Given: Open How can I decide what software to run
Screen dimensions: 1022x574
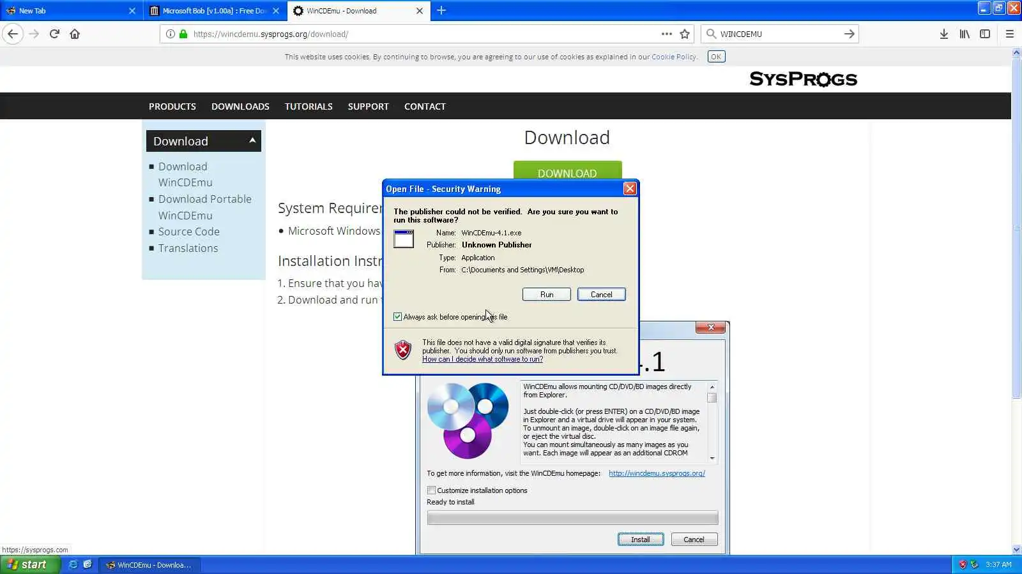Looking at the screenshot, I should [x=482, y=359].
